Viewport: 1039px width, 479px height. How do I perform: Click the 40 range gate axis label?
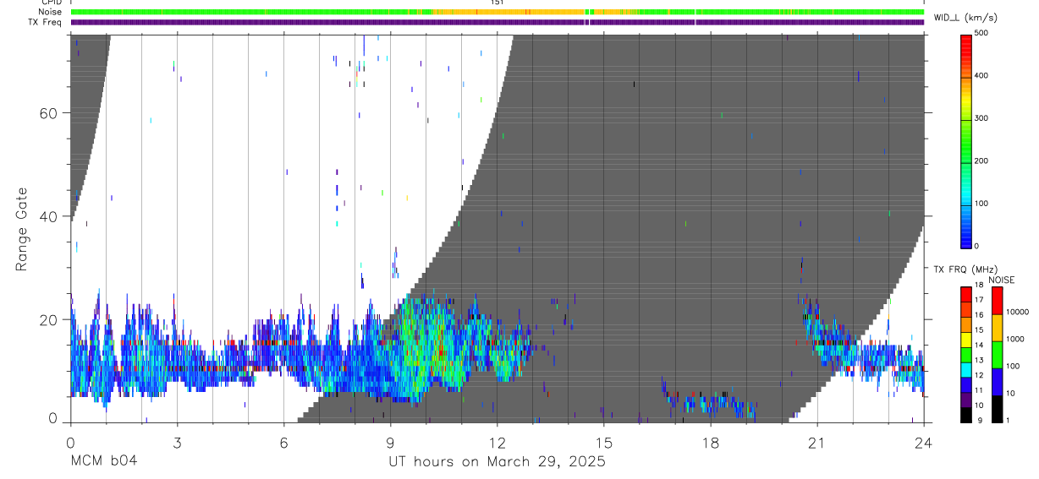click(x=50, y=216)
